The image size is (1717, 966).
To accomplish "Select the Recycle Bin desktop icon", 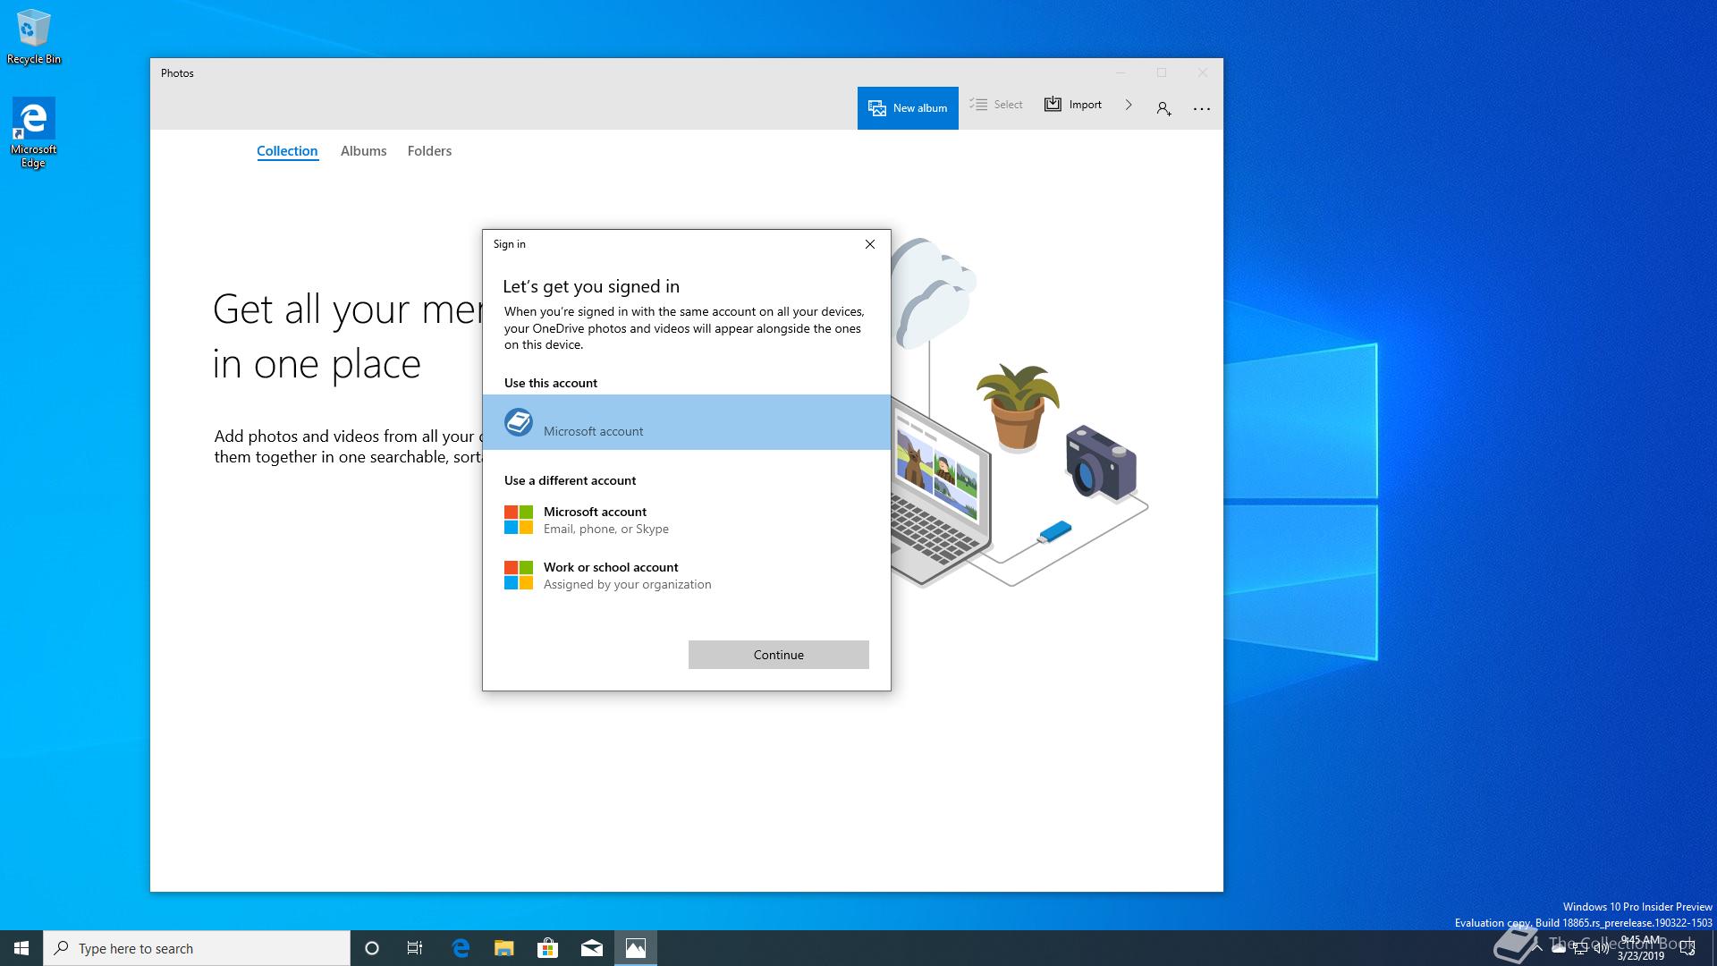I will [x=34, y=36].
